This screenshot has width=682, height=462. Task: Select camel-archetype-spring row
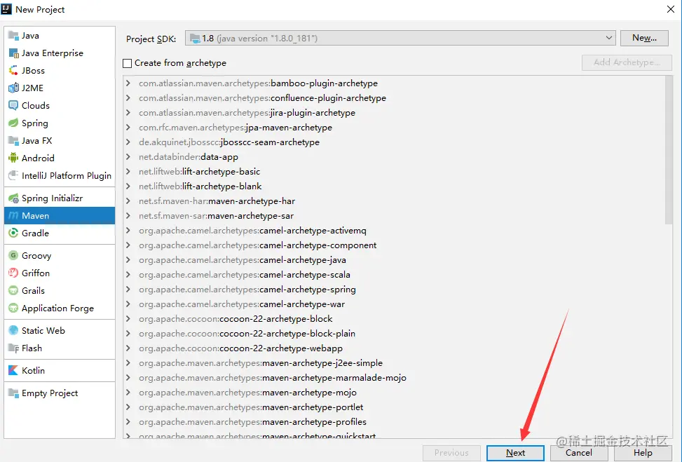pos(394,290)
